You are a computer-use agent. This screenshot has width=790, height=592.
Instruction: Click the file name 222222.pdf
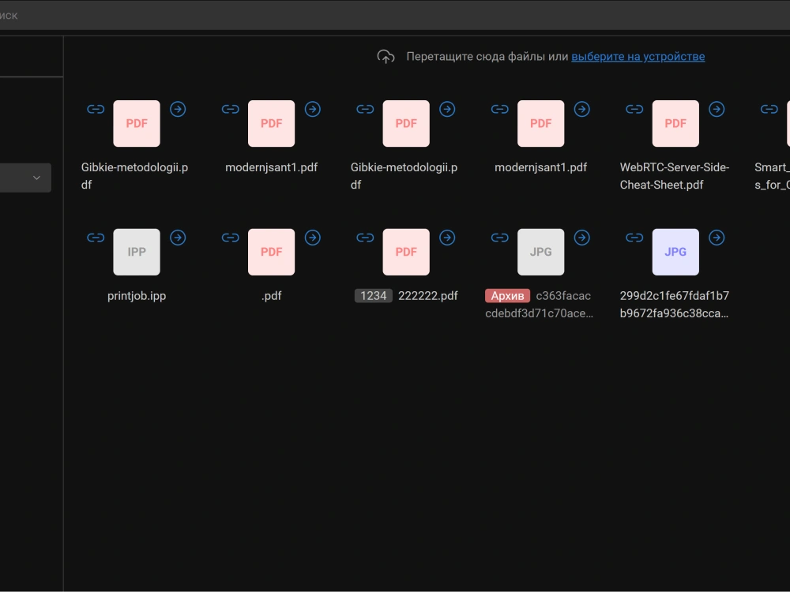pyautogui.click(x=427, y=295)
